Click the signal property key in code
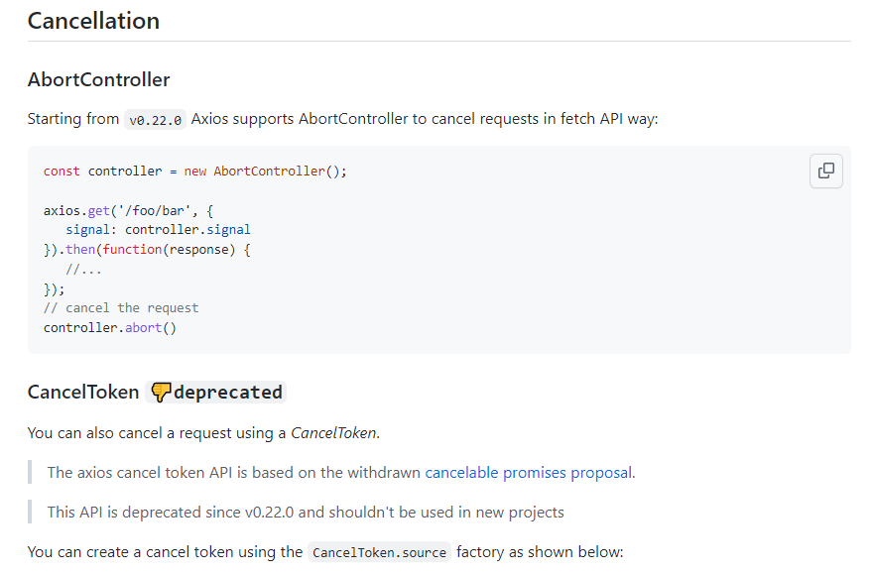Image resolution: width=873 pixels, height=574 pixels. pos(87,230)
